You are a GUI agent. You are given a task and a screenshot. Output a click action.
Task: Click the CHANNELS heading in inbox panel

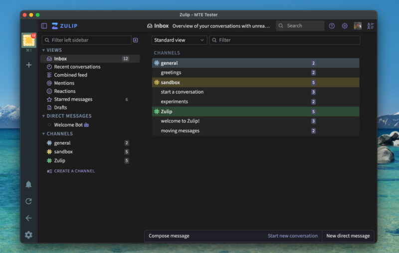click(167, 53)
